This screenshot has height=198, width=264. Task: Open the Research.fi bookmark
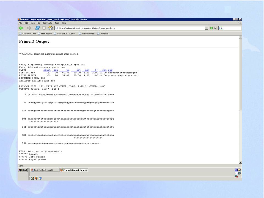pyautogui.click(x=65, y=34)
